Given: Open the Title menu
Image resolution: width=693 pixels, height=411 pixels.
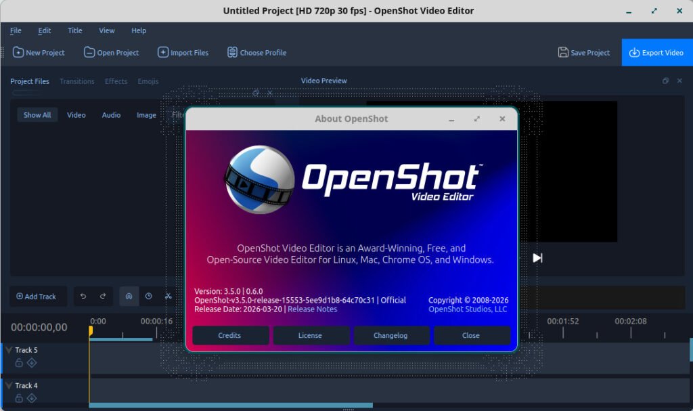Looking at the screenshot, I should [74, 30].
